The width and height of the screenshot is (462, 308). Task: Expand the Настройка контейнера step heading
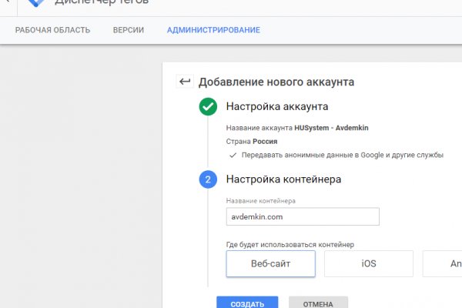tap(283, 179)
